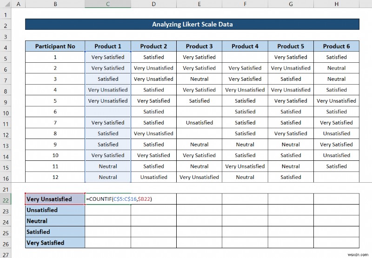Select the 'Very Satisfied' label in row 26

point(55,243)
